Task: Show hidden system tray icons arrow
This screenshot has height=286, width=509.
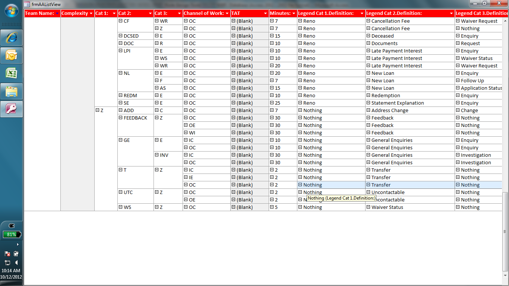Action: pos(18,245)
